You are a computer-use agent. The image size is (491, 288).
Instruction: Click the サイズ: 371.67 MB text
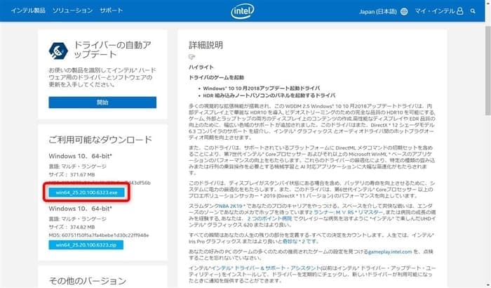pyautogui.click(x=72, y=174)
